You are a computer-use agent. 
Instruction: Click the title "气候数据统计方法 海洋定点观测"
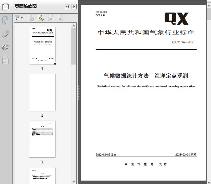[x=146, y=76]
